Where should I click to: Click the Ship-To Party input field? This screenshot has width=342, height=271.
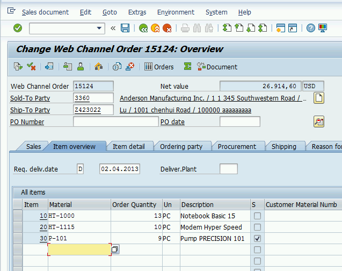[93, 110]
